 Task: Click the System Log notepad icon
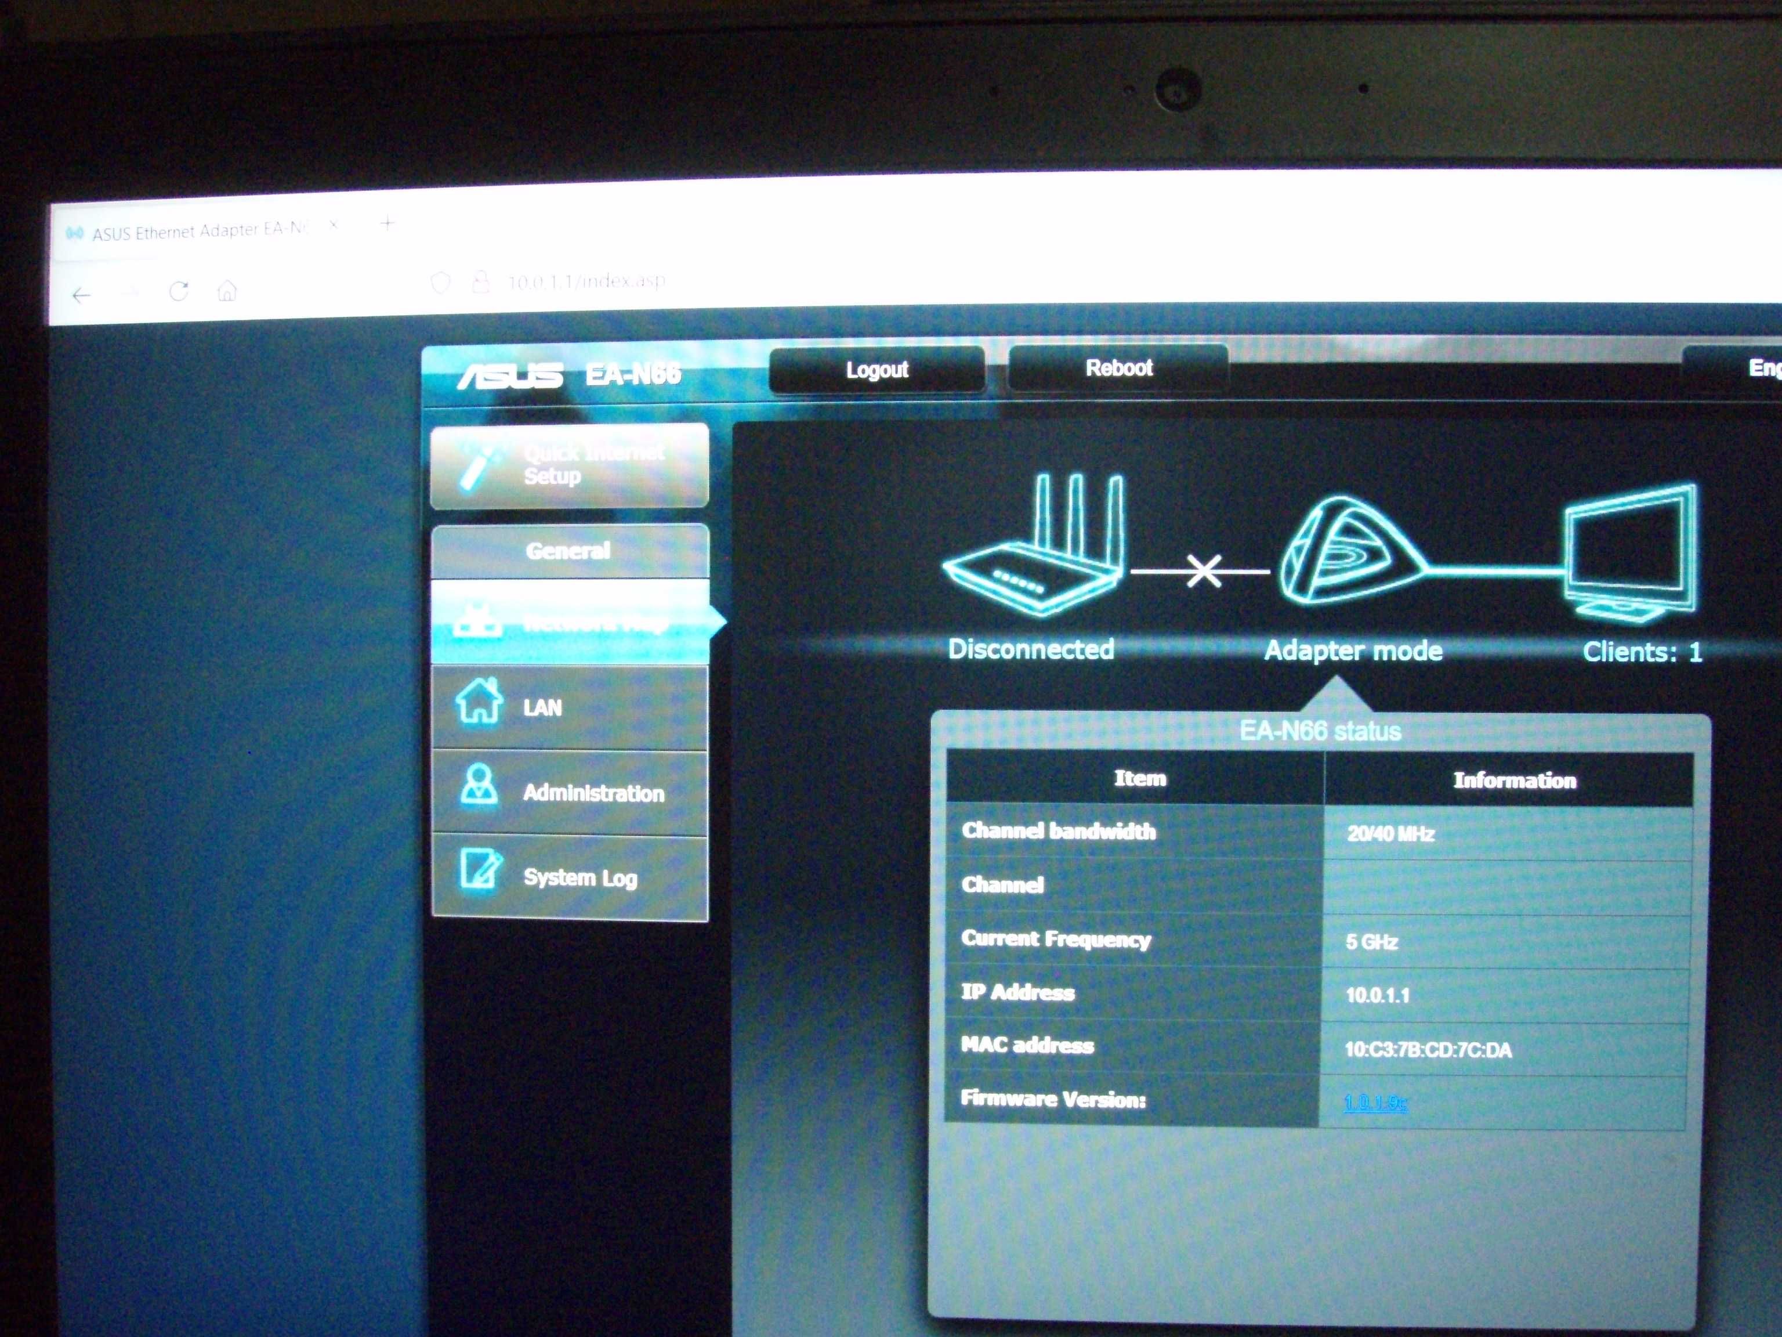pyautogui.click(x=481, y=869)
